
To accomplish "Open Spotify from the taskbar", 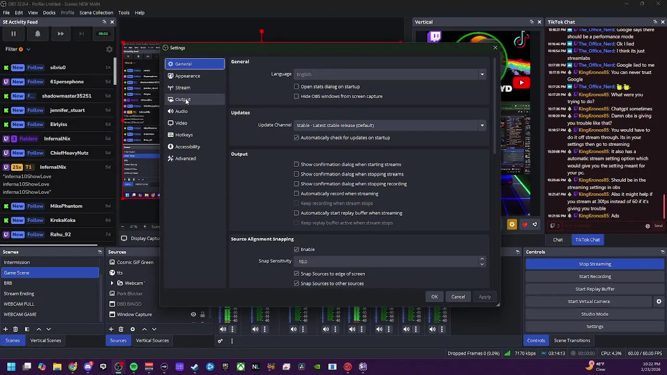I will [133, 367].
